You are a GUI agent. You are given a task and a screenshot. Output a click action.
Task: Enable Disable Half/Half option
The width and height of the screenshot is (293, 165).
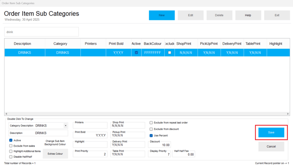coord(11,157)
